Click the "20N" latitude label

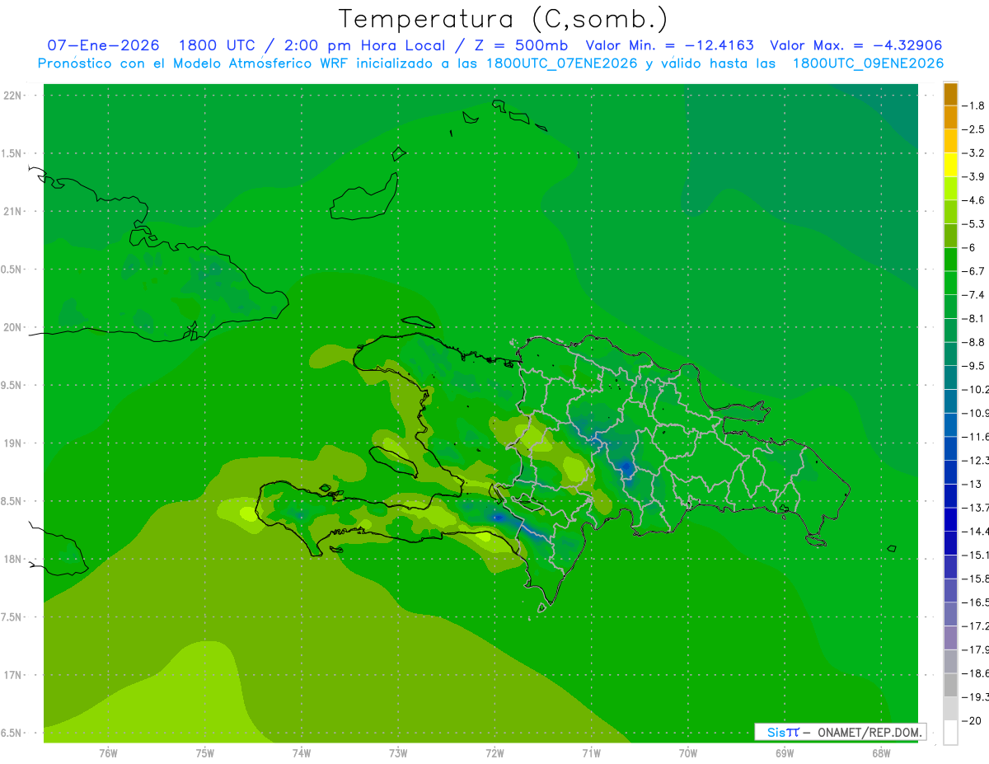pyautogui.click(x=13, y=327)
